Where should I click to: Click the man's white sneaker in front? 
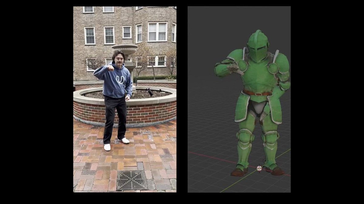pyautogui.click(x=107, y=147)
